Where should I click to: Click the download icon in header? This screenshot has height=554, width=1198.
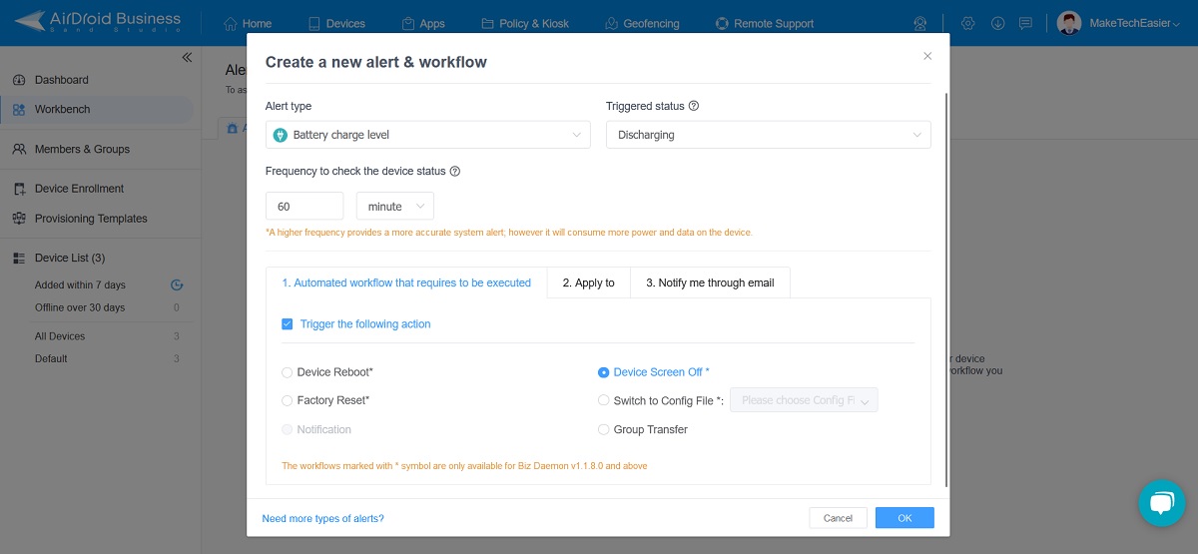[997, 23]
